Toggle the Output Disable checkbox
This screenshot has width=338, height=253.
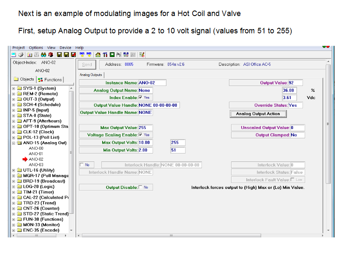click(x=140, y=187)
